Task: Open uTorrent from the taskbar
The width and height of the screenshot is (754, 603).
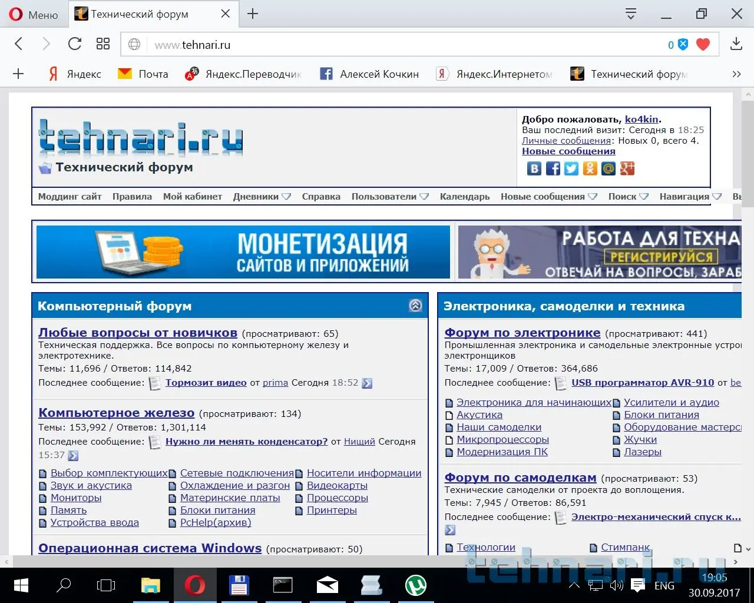Action: tap(416, 585)
